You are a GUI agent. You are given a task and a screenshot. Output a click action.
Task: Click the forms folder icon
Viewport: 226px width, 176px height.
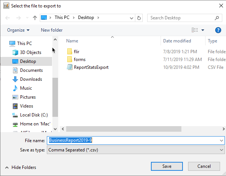click(70, 59)
